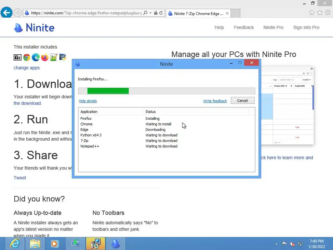Click the Chrome app icon on page
This screenshot has width=333, height=250.
pyautogui.click(x=27, y=57)
